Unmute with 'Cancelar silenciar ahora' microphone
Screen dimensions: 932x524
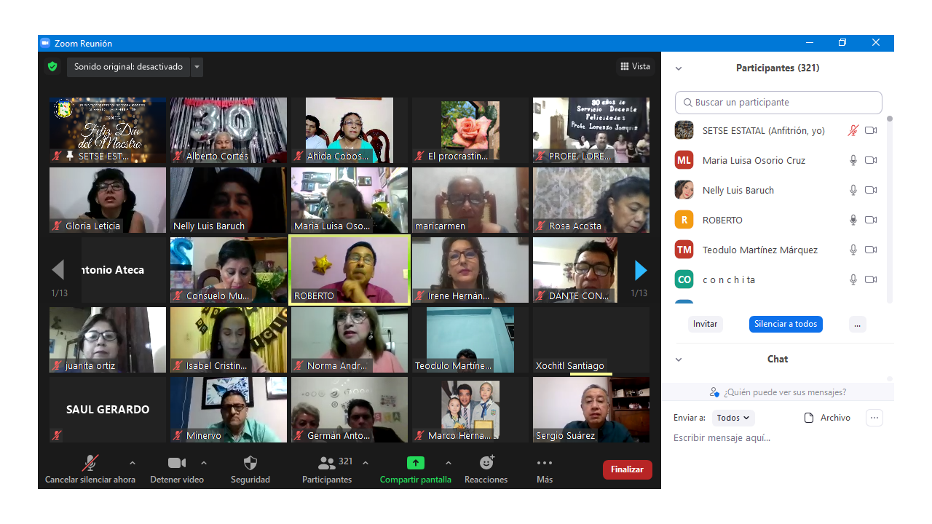90,463
